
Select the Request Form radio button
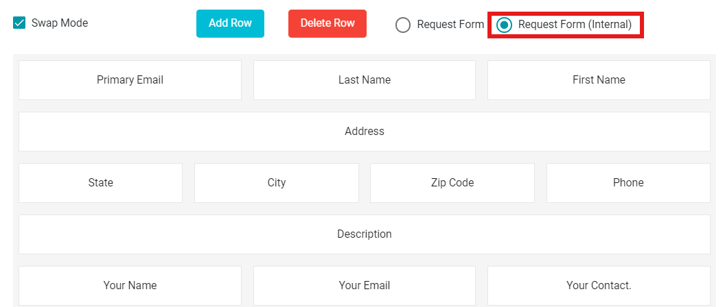(x=403, y=25)
